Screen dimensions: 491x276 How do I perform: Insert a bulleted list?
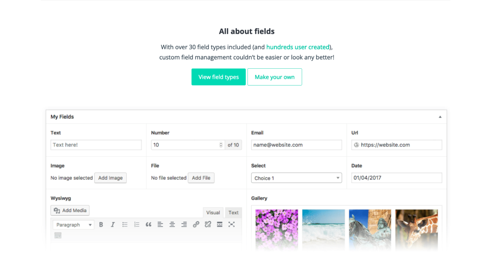125,224
